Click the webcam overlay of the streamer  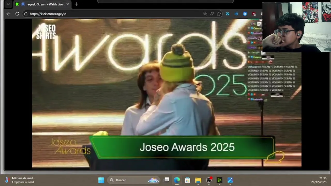tap(297, 27)
